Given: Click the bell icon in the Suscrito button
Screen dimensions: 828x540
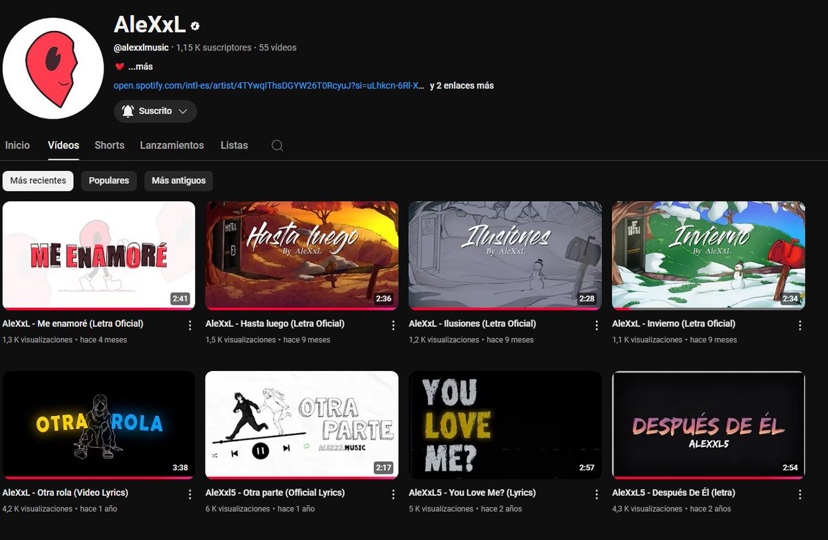Looking at the screenshot, I should click(x=128, y=111).
